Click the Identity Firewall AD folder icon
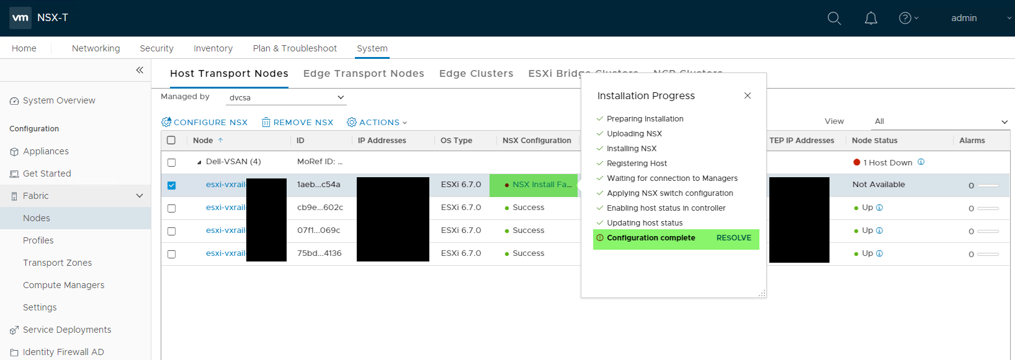 14,353
